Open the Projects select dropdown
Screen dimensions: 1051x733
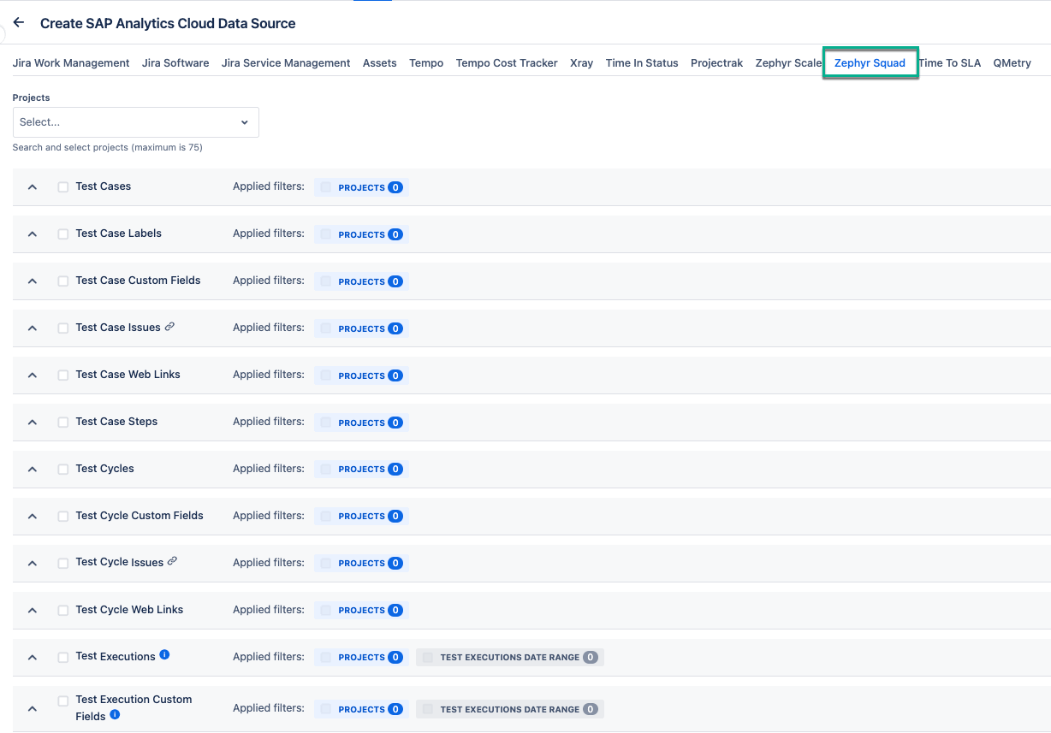pyautogui.click(x=135, y=122)
